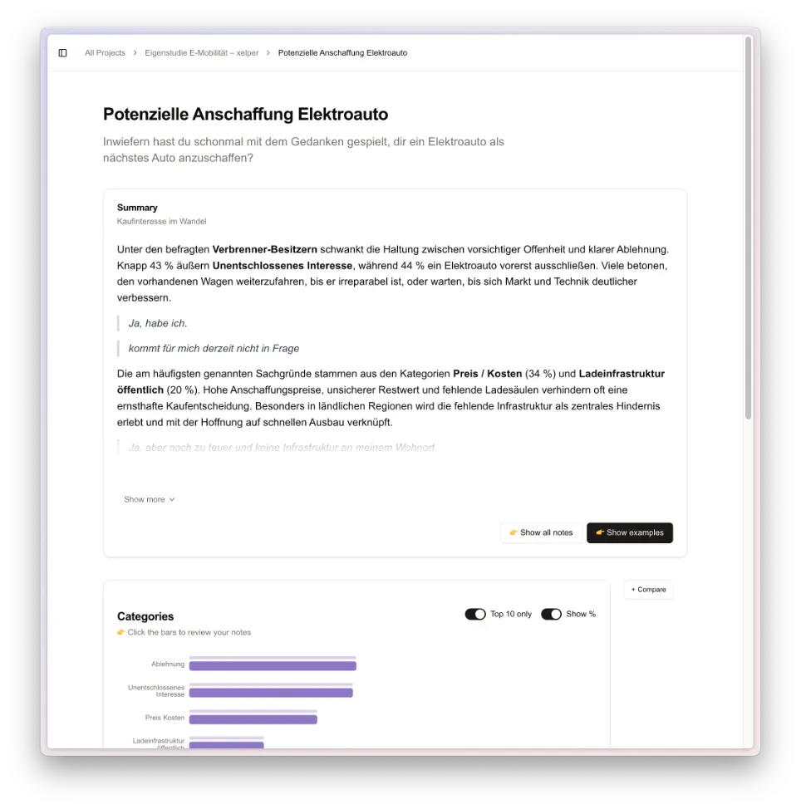Image resolution: width=801 pixels, height=809 pixels.
Task: Click the pointing finger icon on Show examples
Action: [599, 532]
